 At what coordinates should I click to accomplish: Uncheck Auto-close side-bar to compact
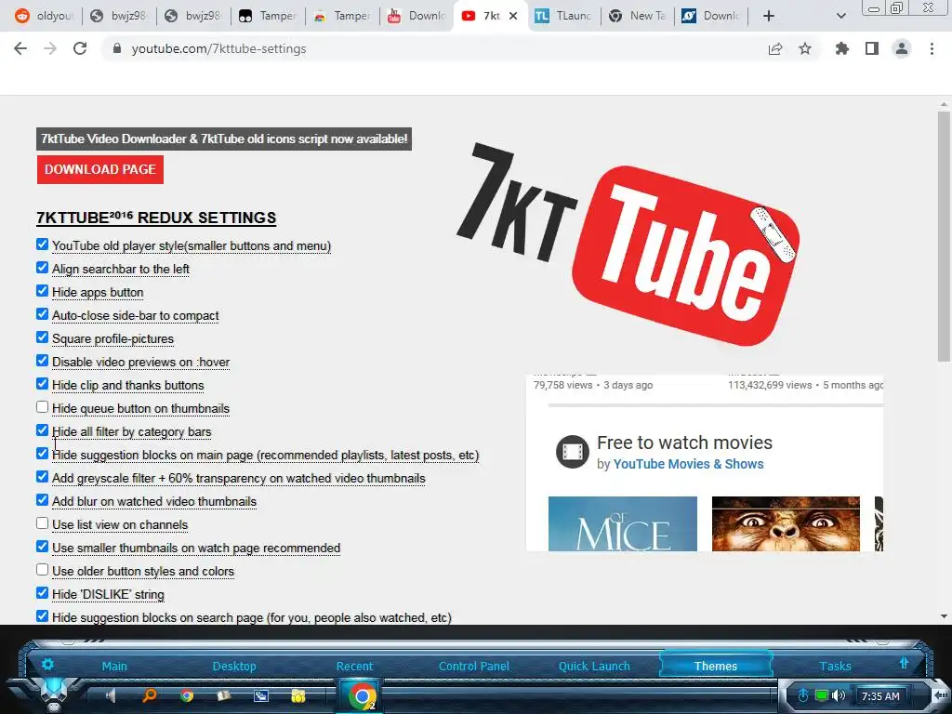(x=42, y=314)
